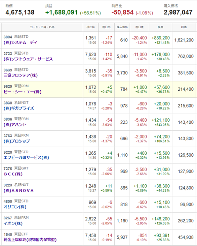This screenshot has height=246, width=197.
Task: Open the (株)プロシップ link
Action: 17,141
